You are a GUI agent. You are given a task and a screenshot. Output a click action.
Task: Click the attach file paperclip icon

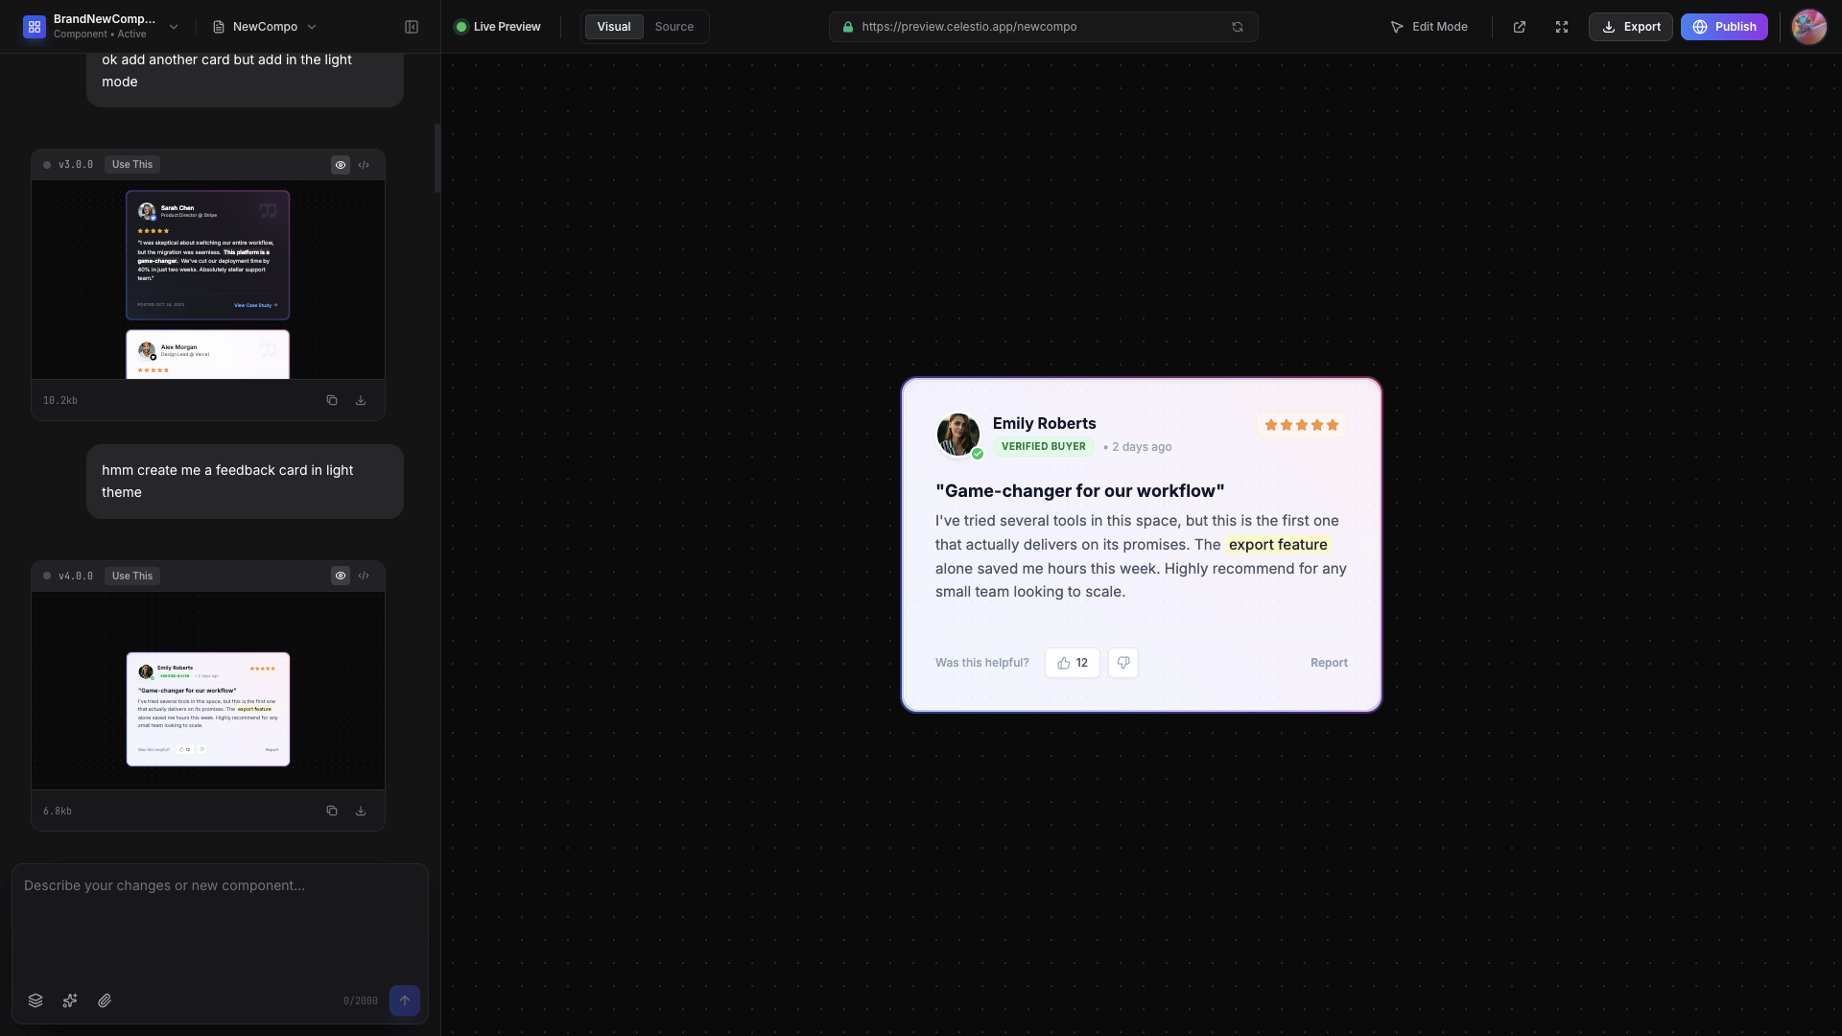[x=105, y=1001]
